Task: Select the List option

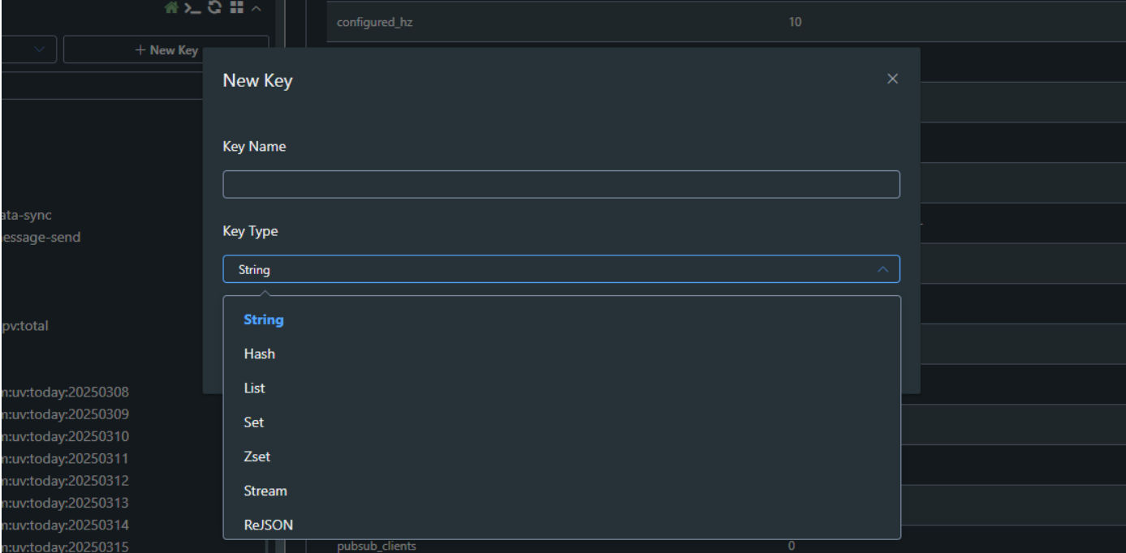Action: 254,388
